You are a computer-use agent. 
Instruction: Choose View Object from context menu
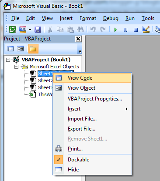click(x=92, y=88)
